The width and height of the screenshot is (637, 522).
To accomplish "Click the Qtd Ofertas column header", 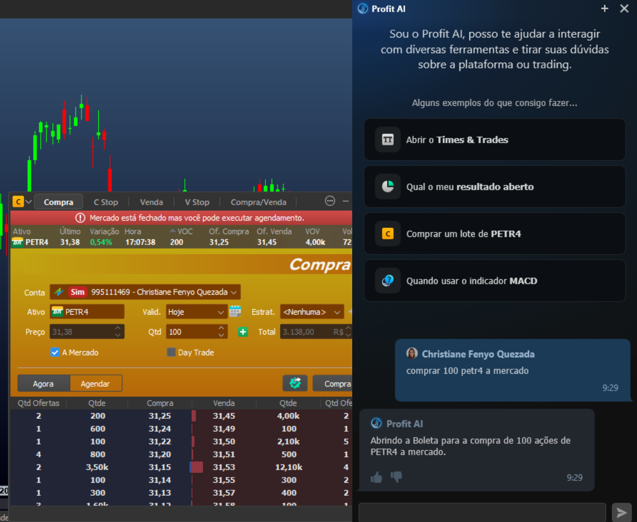I will 39,403.
